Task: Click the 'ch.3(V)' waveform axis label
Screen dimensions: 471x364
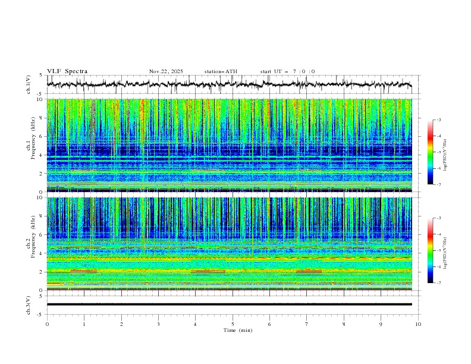Action: click(x=29, y=305)
